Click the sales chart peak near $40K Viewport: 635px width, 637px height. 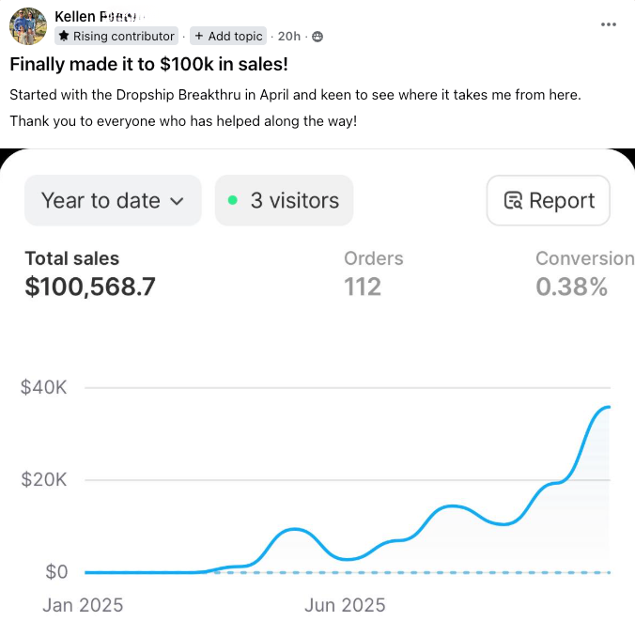click(x=608, y=407)
